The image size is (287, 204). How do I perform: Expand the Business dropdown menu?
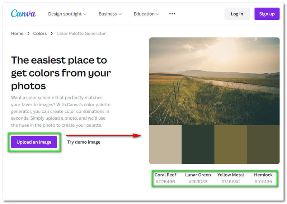110,14
